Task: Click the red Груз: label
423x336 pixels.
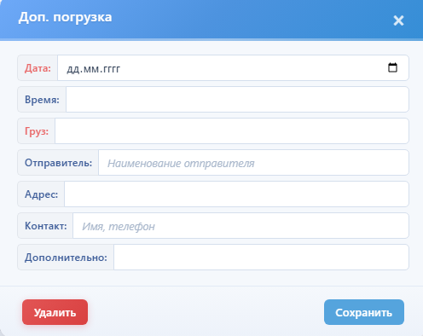Action: tap(37, 131)
